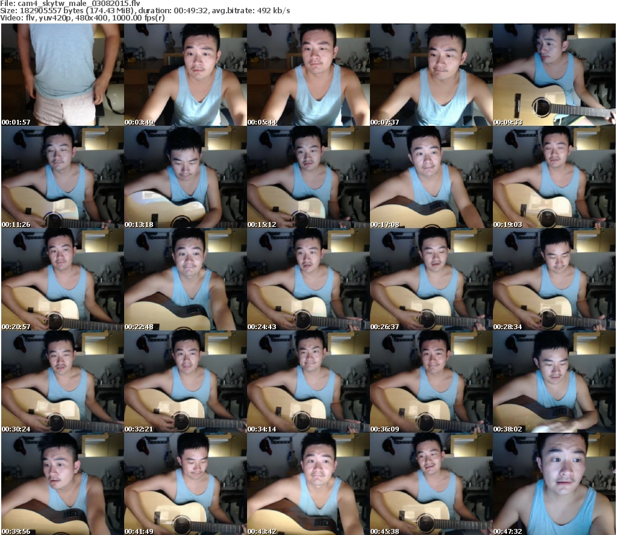Viewport: 617px width, 535px height.
Task: Select the thumbnail stamped 00:34:14
Action: click(308, 382)
